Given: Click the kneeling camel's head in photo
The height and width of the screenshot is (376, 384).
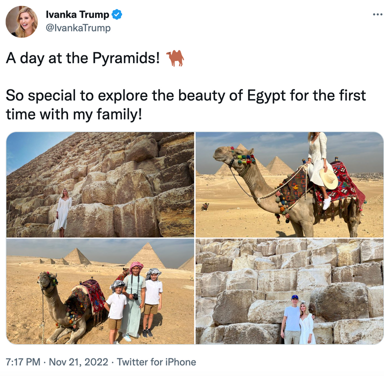Looking at the screenshot, I should click(46, 280).
